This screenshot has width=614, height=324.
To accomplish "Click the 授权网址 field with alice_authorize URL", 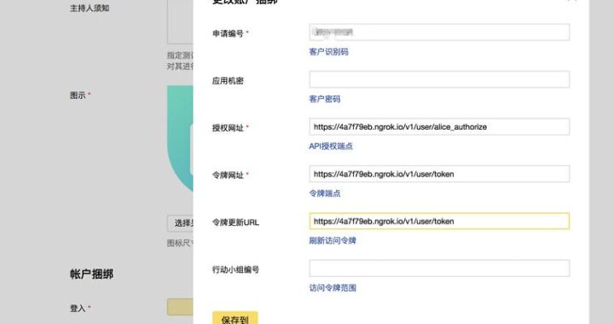I will pyautogui.click(x=439, y=127).
